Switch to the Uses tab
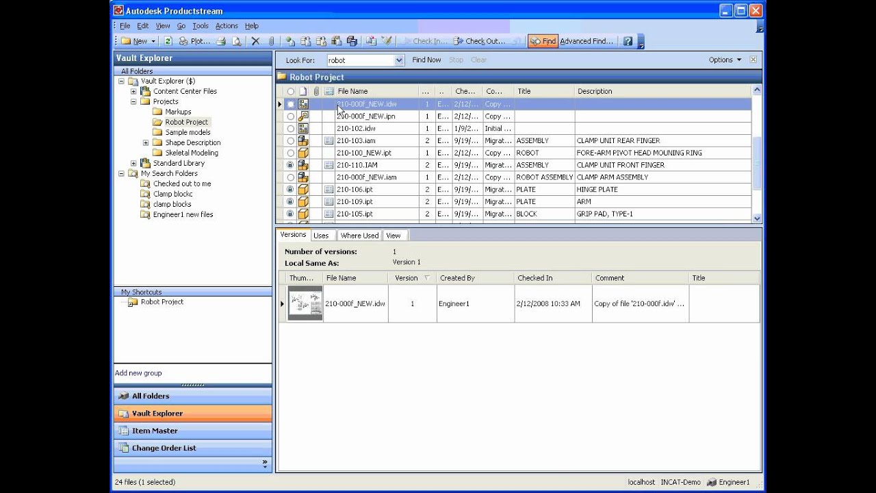Screen dimensions: 876x493 (x=321, y=236)
